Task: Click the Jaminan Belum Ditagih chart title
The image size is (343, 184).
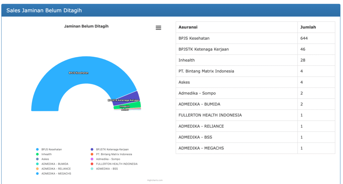Action: (86, 26)
